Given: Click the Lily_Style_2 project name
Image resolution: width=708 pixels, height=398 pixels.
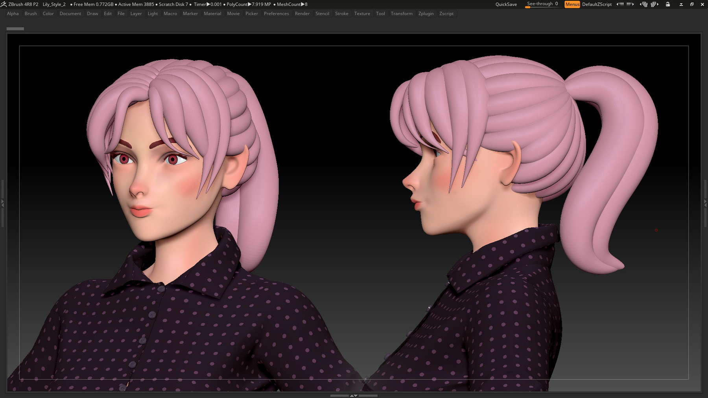Looking at the screenshot, I should point(54,4).
